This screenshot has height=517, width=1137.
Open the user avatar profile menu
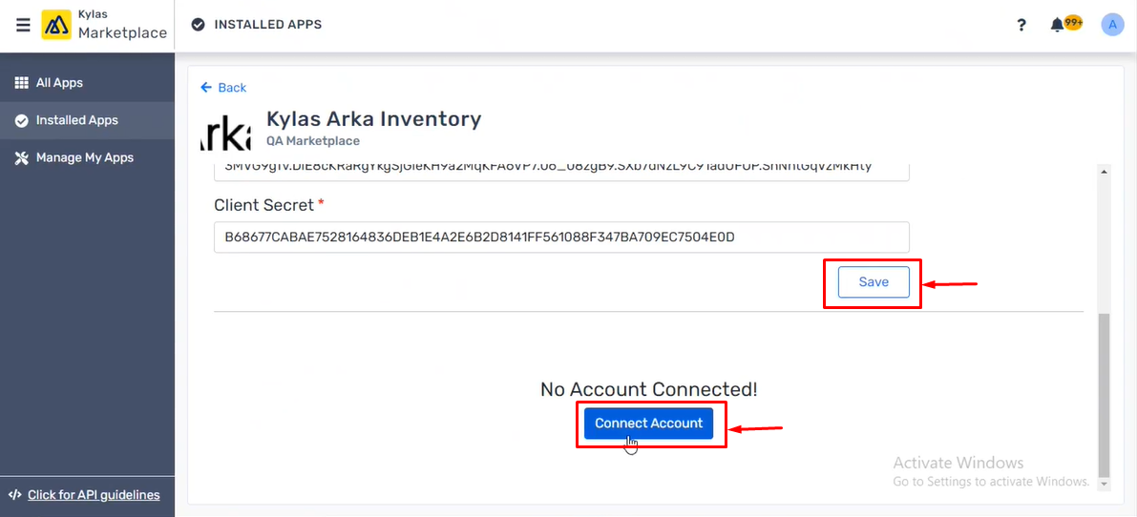coord(1111,25)
